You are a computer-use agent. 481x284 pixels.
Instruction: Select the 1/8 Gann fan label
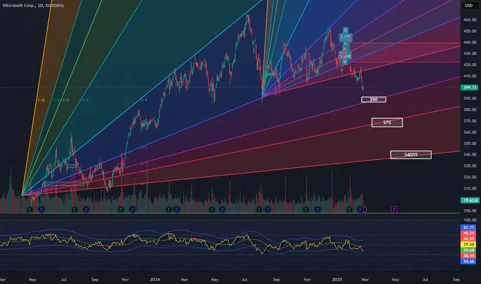[x=41, y=100]
